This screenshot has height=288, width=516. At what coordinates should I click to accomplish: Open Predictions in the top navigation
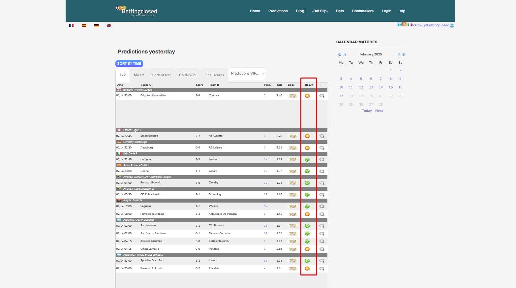click(x=278, y=11)
